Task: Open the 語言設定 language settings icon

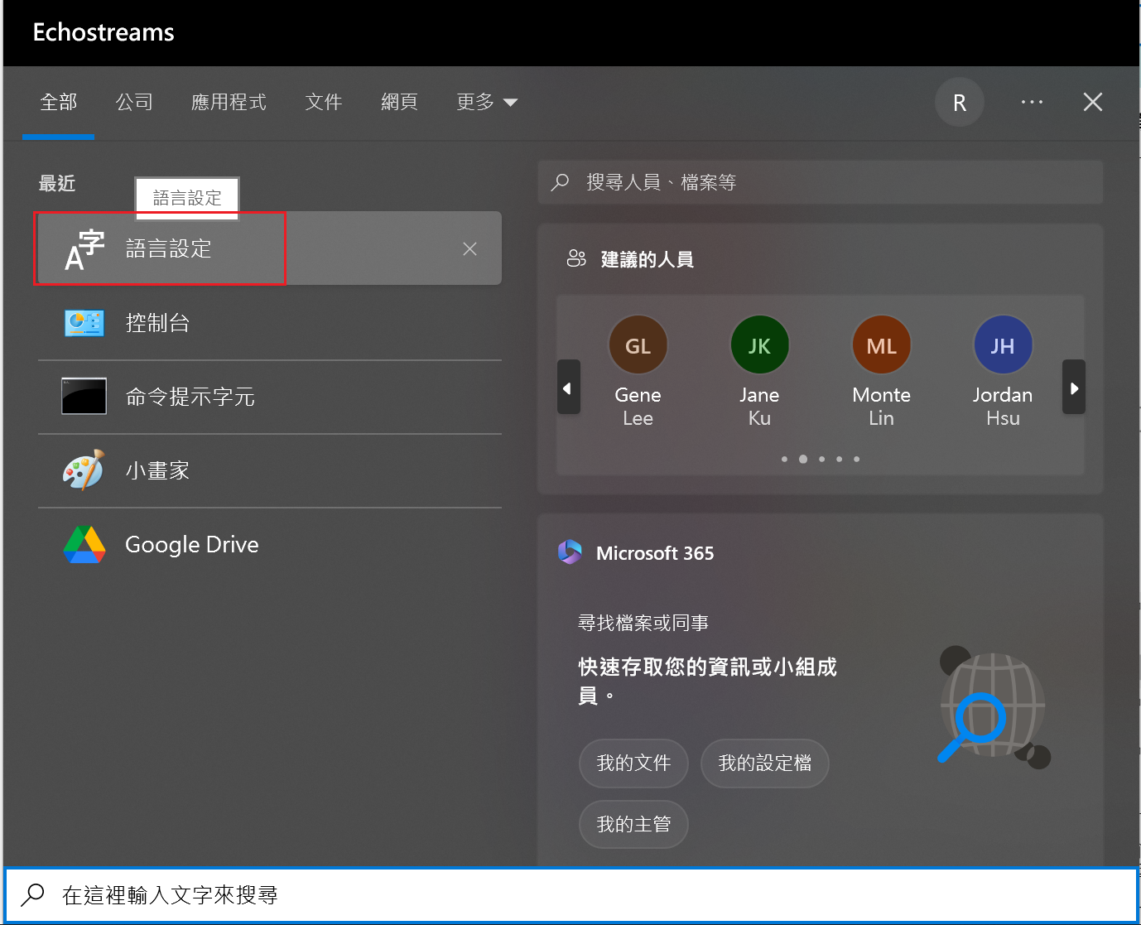Action: [84, 248]
